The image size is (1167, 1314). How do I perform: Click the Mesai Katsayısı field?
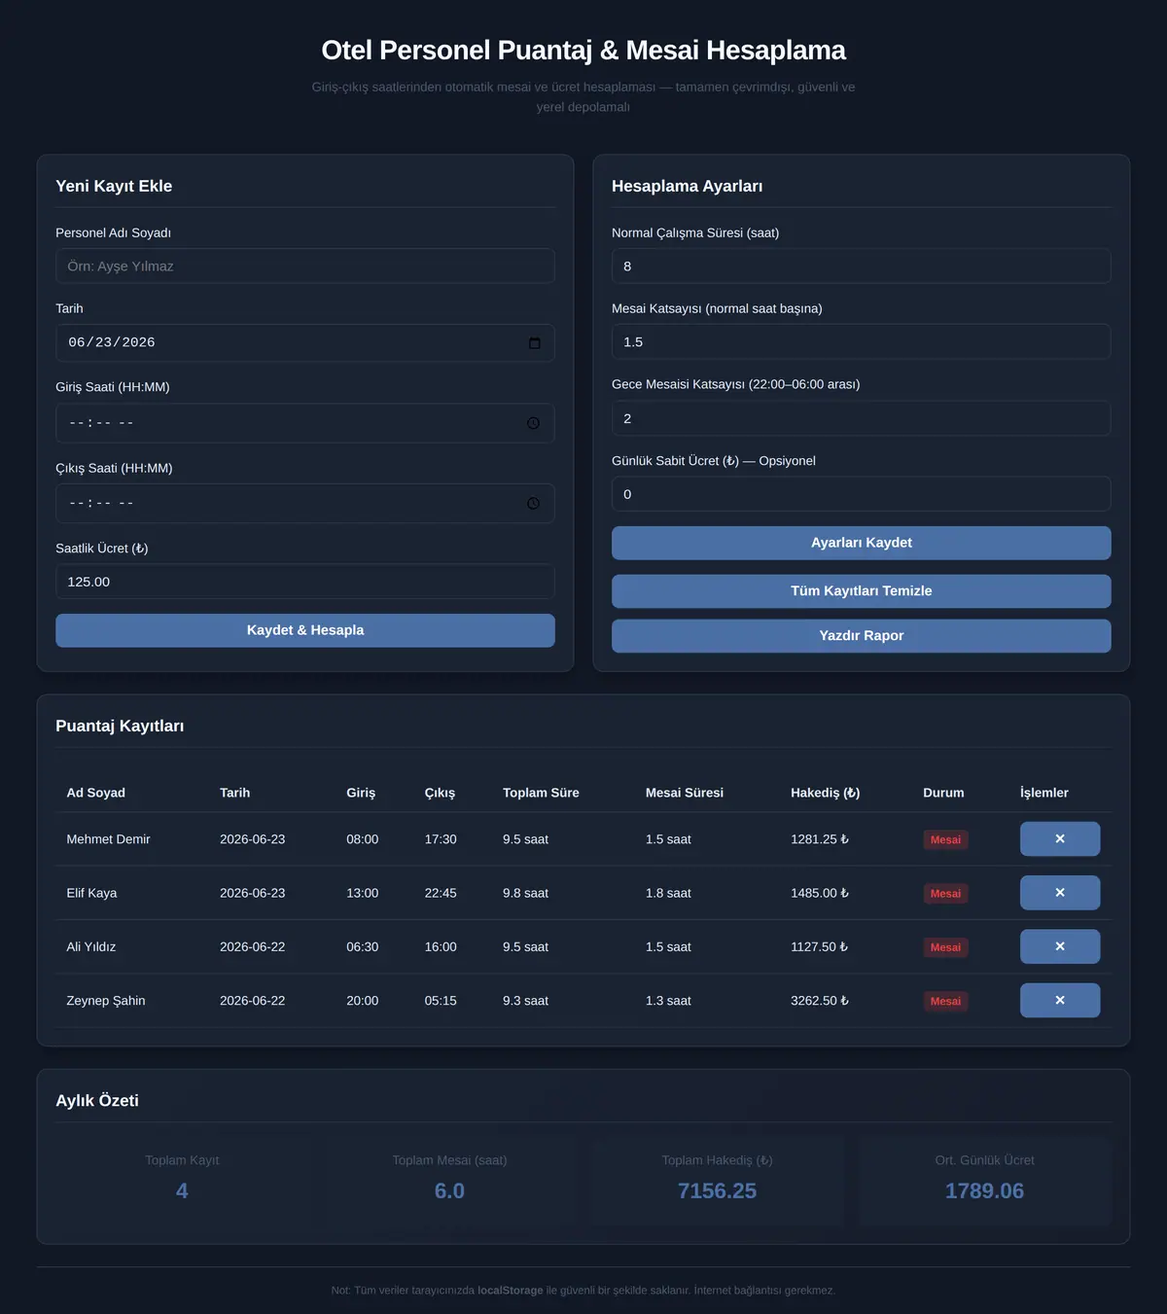[862, 342]
